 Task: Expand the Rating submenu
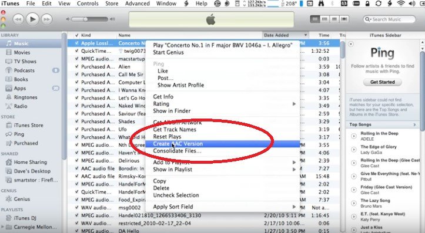294,104
